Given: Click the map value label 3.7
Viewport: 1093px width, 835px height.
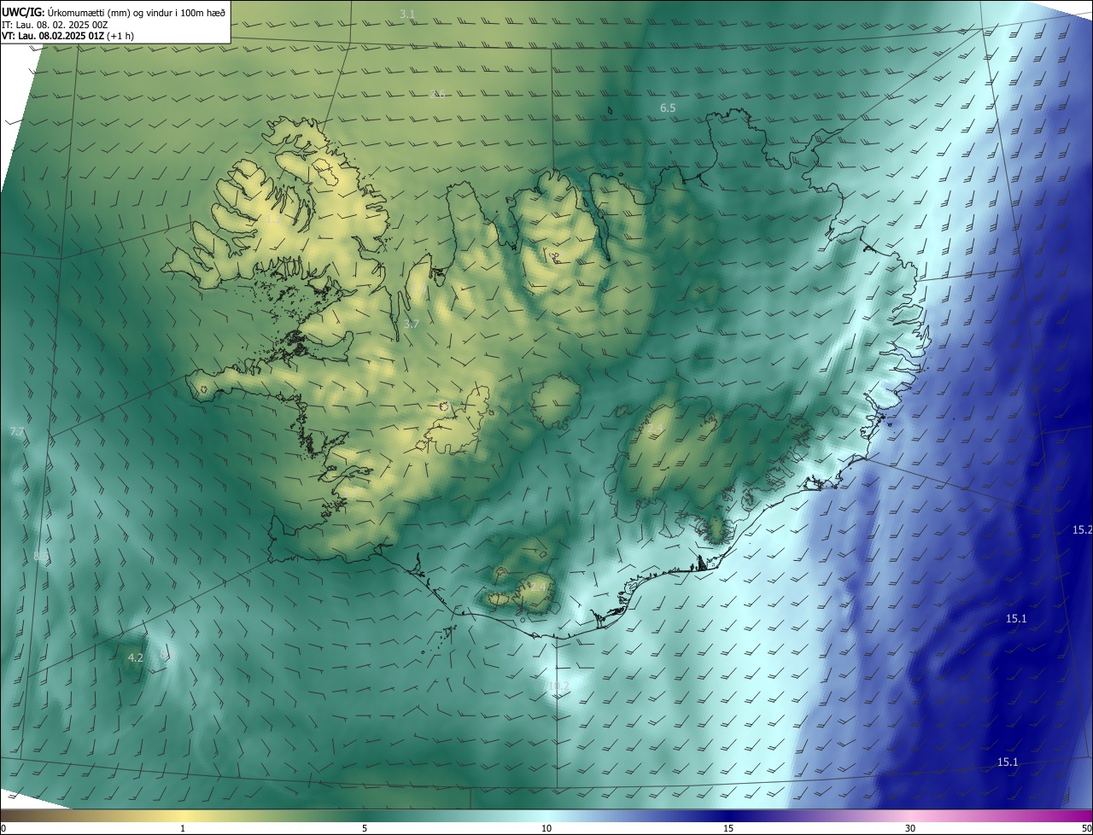Looking at the screenshot, I should tap(412, 324).
